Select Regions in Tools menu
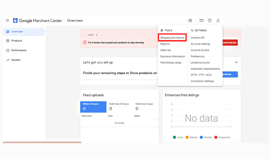Image resolution: width=271 pixels, height=159 pixels. (165, 44)
